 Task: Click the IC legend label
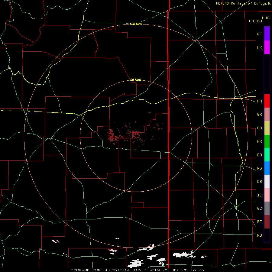[x=259, y=195]
